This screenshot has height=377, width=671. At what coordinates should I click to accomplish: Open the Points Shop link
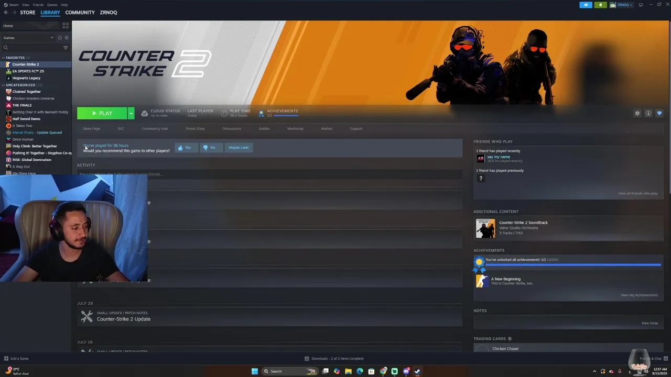pos(195,129)
